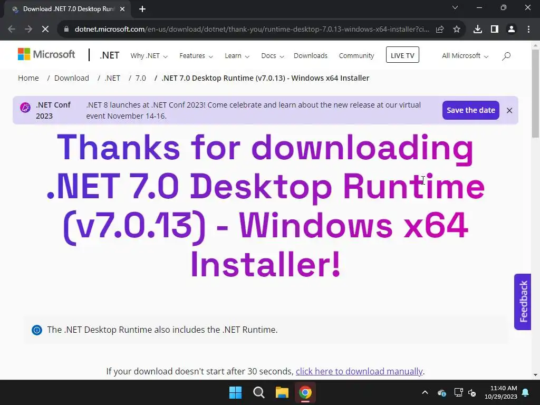Open Chrome profile menu
The height and width of the screenshot is (405, 540).
(x=512, y=30)
